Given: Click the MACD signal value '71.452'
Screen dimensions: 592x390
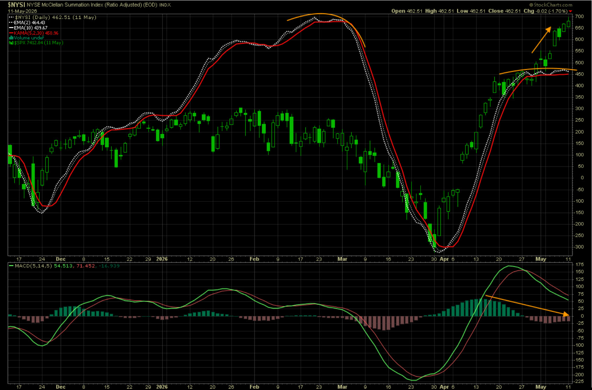Looking at the screenshot, I should point(86,266).
